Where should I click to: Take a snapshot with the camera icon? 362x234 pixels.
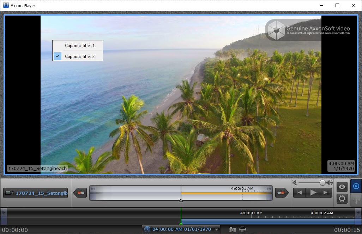point(232,230)
